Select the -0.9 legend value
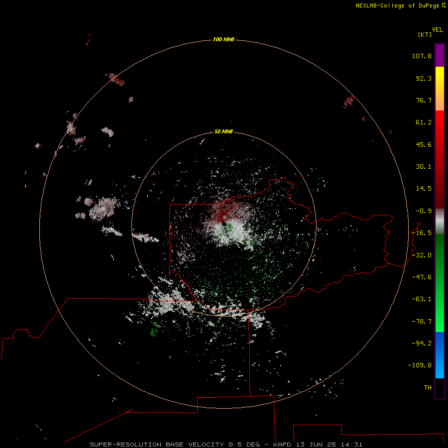This screenshot has height=448, width=448. (x=424, y=211)
